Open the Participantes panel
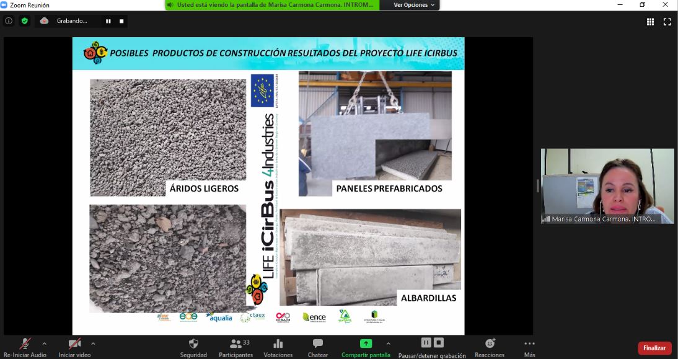Screen dimensions: 678x359 pyautogui.click(x=236, y=344)
